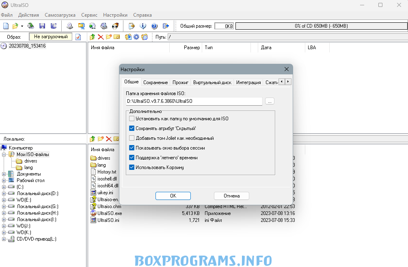Uncheck 'Сохранять атрибут Скрытый' option
The height and width of the screenshot is (267, 408).
132,128
